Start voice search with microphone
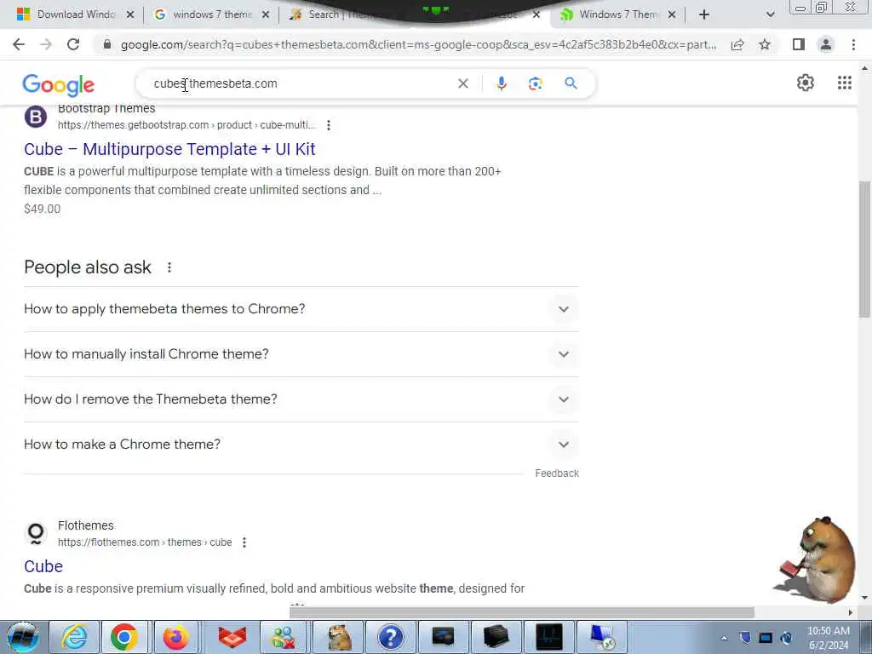 501,83
